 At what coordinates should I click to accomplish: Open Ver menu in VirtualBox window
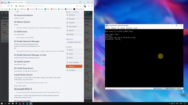tap(118, 28)
